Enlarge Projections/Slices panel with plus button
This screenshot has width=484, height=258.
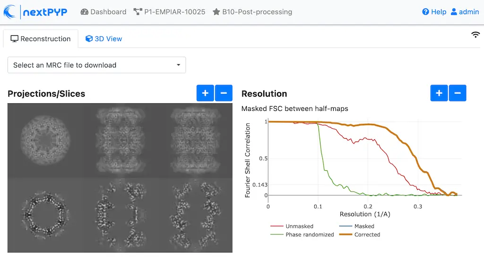pyautogui.click(x=205, y=93)
